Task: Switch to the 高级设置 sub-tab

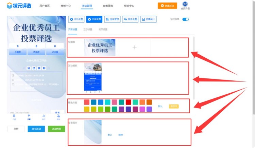Action: [x=103, y=30]
